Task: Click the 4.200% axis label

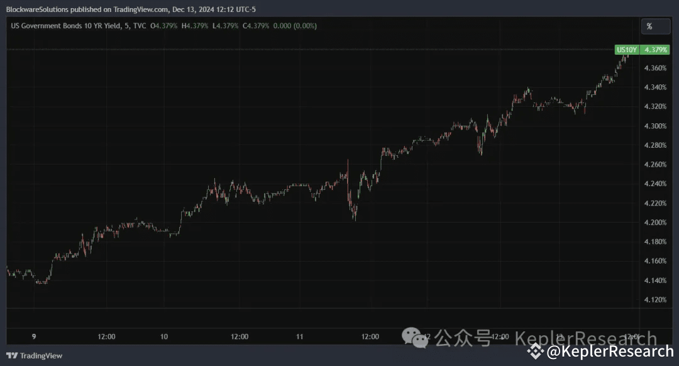Action: point(655,222)
